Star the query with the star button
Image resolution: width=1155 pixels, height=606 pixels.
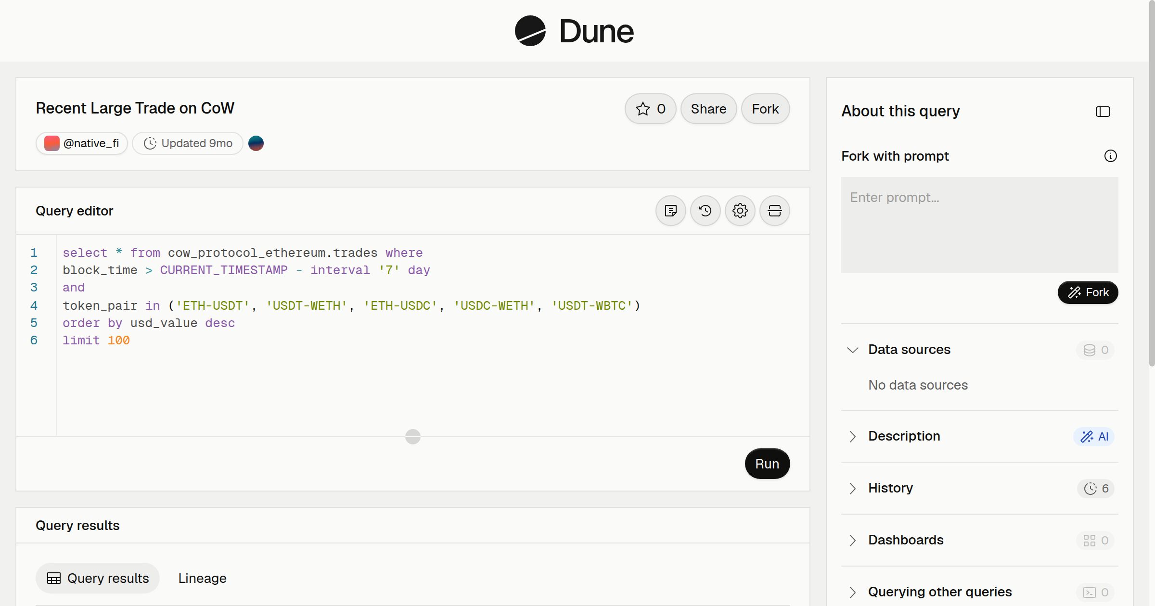click(x=650, y=109)
